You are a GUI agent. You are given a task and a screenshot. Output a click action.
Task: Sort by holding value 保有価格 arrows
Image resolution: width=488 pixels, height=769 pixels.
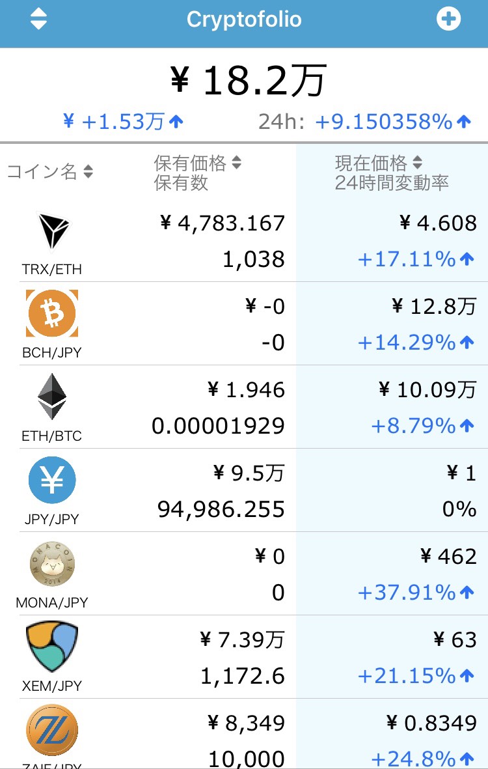[237, 162]
